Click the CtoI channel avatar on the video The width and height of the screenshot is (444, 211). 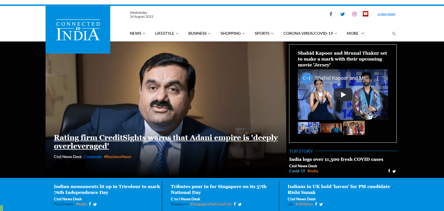pos(307,78)
